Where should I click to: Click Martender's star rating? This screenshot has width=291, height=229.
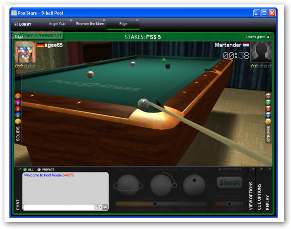click(261, 66)
